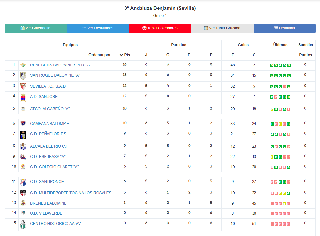Click the Sevilla F.C. crest icon
The height and width of the screenshot is (236, 320).
(23, 86)
